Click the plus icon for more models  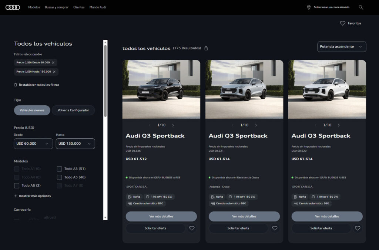pos(16,196)
